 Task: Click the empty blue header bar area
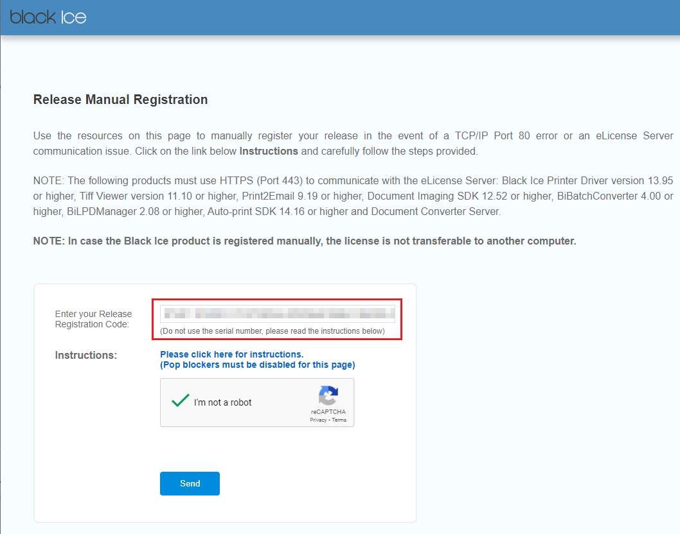[x=386, y=17]
